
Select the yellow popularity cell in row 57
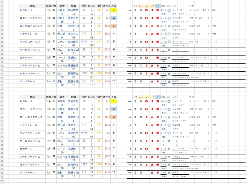click(113, 10)
